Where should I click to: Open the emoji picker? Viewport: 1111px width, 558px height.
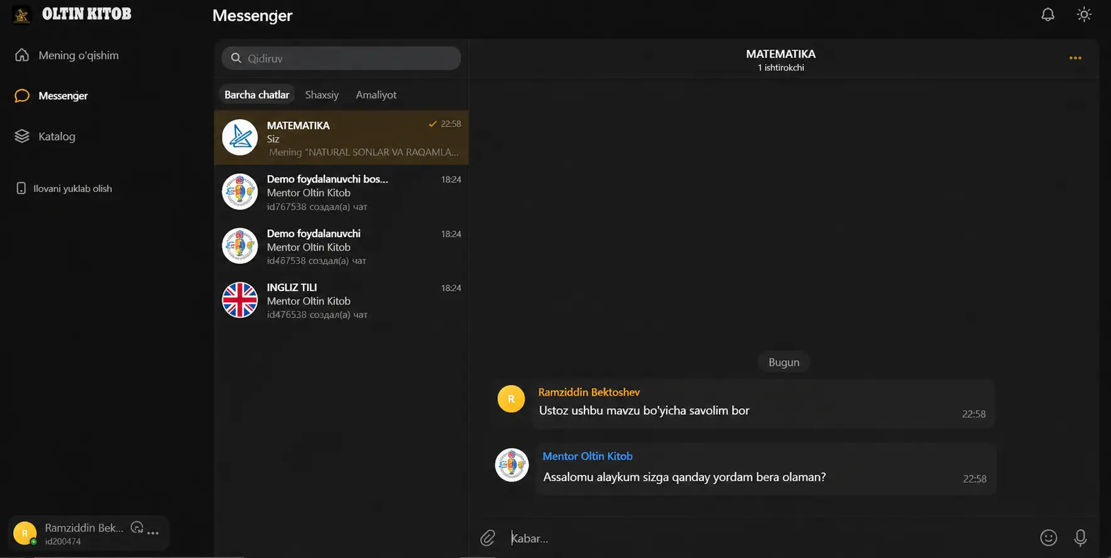pyautogui.click(x=1048, y=538)
